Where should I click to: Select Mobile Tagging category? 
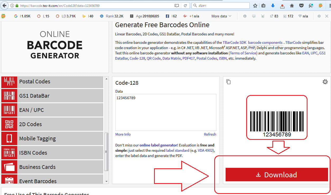[x=52, y=139]
